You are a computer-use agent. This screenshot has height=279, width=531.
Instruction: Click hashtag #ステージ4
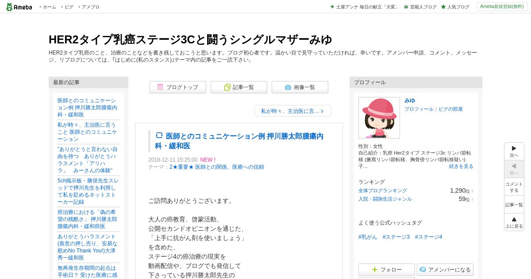click(428, 237)
